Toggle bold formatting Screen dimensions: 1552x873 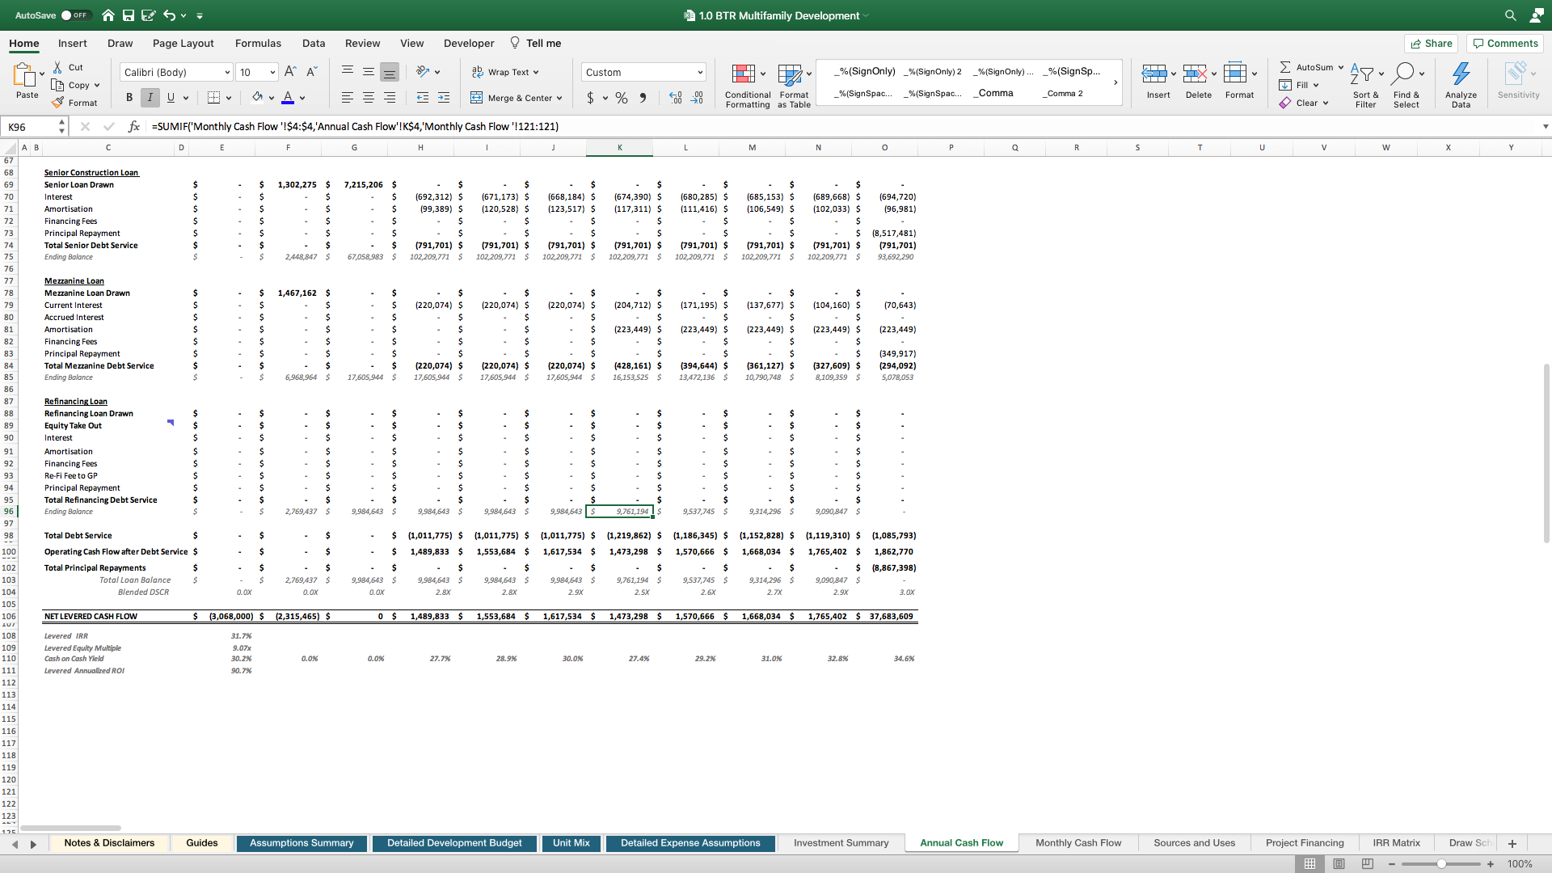129,98
